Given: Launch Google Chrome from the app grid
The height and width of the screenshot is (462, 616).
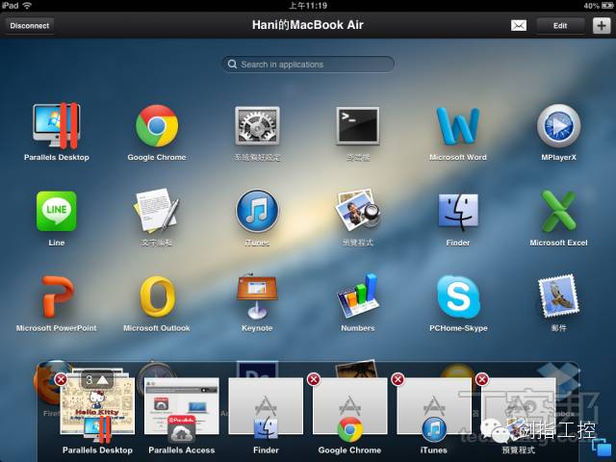Looking at the screenshot, I should 157,126.
